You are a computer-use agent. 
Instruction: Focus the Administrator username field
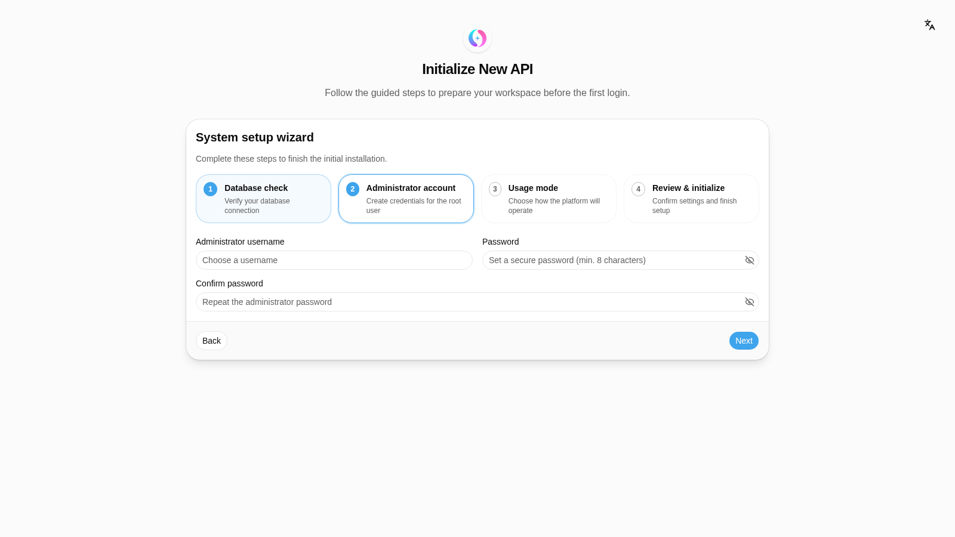pos(334,260)
